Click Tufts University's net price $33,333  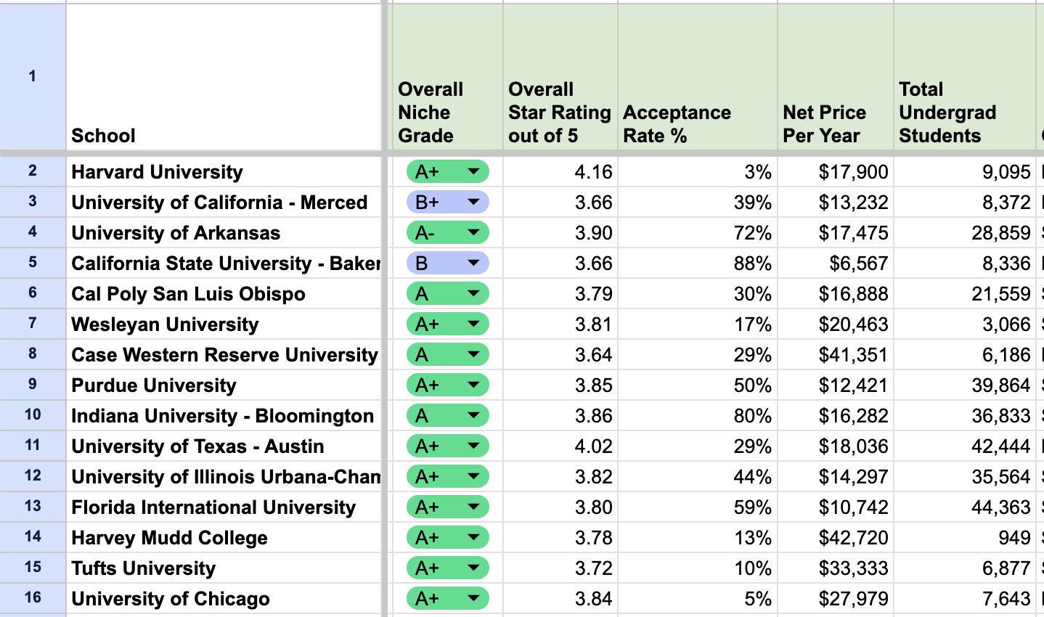(x=835, y=568)
